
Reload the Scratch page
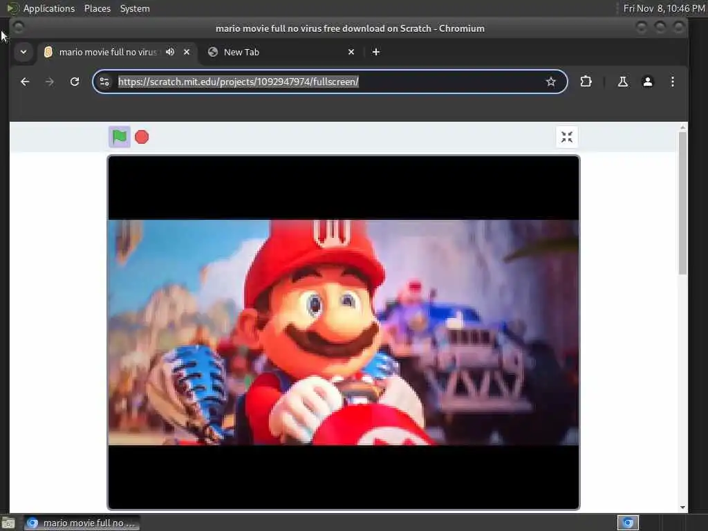coord(75,82)
